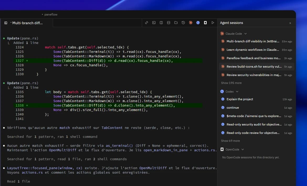307x186 pixels.
Task: Click the play triangle icon in the toolbar
Action: tap(213, 23)
